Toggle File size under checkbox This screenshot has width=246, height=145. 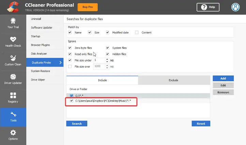(x=70, y=60)
